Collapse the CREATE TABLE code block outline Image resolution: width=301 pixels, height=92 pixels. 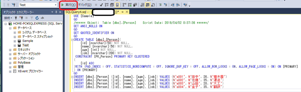[72, 40]
